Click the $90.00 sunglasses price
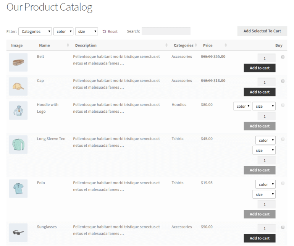294x246 pixels. point(207,227)
